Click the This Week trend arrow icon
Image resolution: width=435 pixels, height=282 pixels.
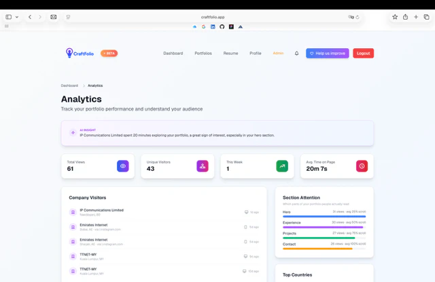tap(282, 166)
